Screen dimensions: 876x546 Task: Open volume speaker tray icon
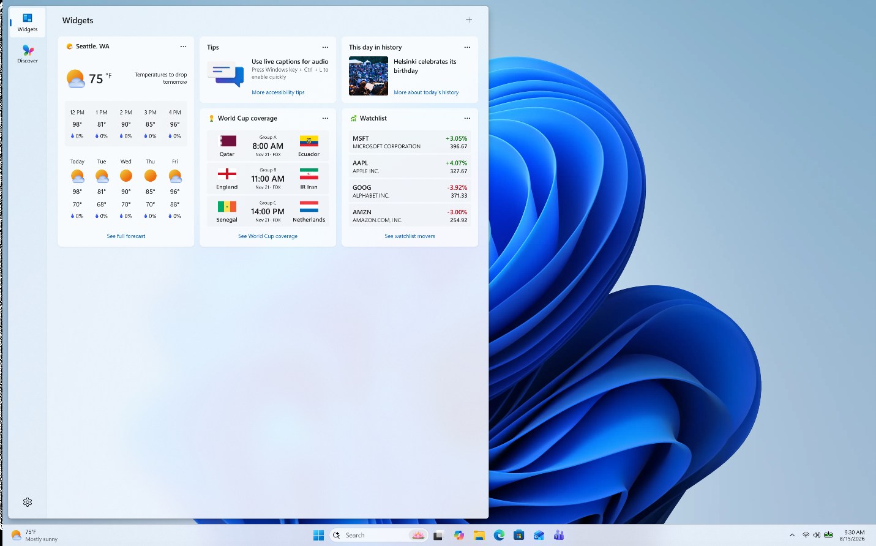tap(817, 535)
